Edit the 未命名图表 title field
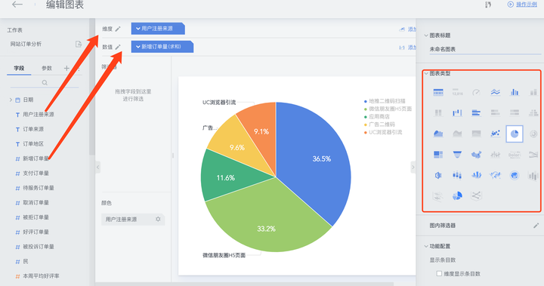The height and width of the screenshot is (286, 544). (x=485, y=49)
